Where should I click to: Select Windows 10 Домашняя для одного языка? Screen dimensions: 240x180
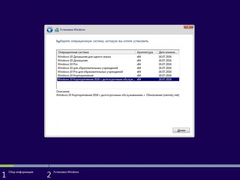(x=118, y=57)
